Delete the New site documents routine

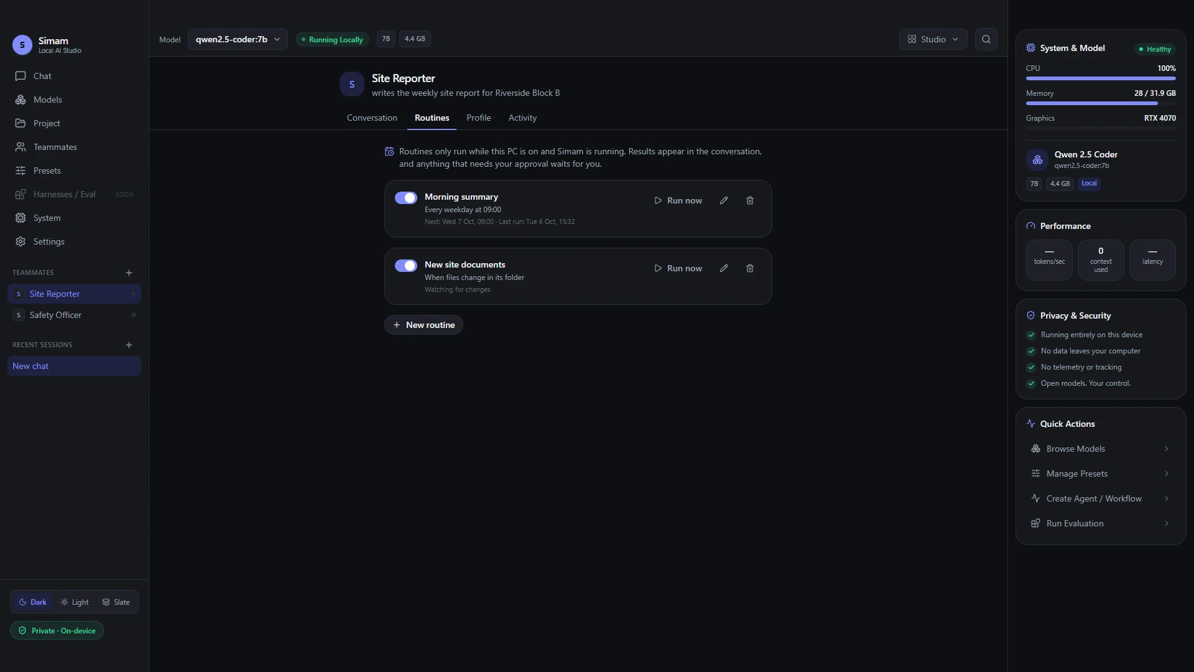point(750,268)
